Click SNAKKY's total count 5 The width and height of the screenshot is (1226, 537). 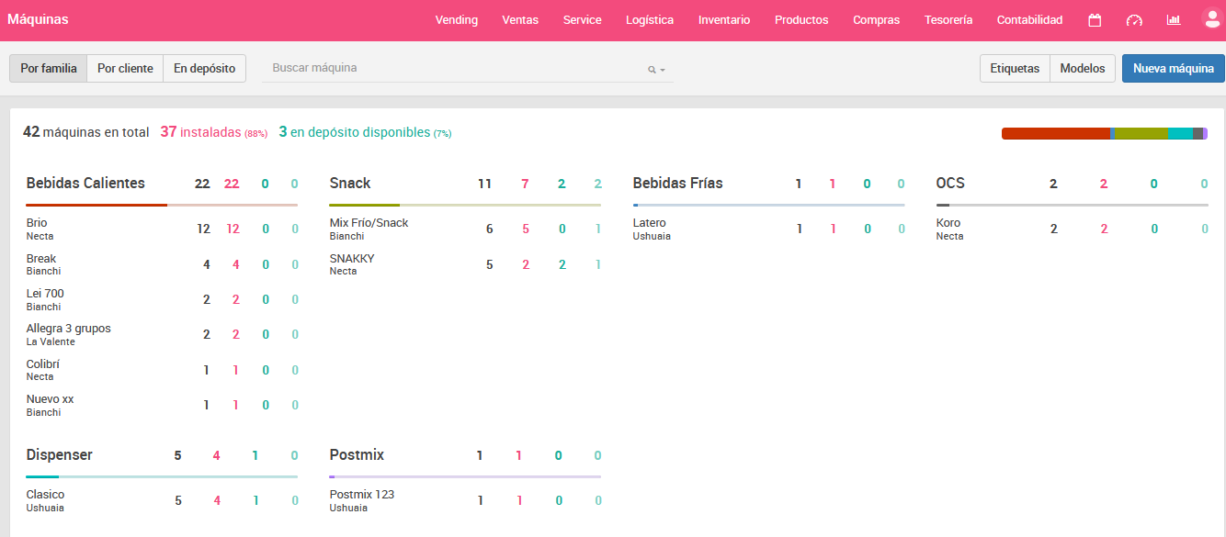point(490,265)
